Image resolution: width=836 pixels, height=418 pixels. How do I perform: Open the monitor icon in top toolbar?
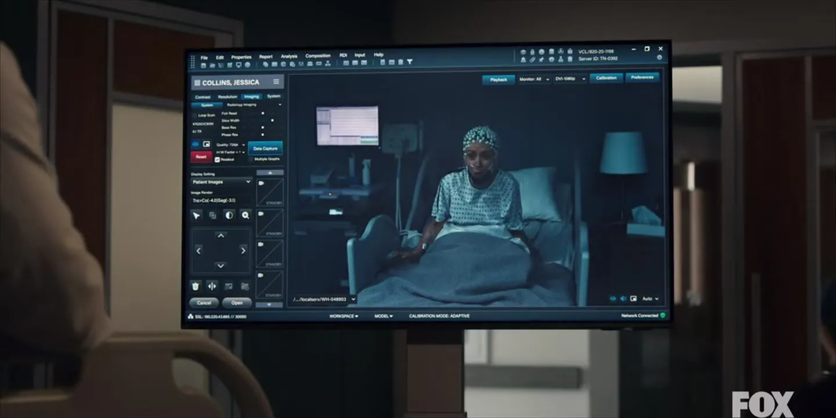tap(238, 64)
